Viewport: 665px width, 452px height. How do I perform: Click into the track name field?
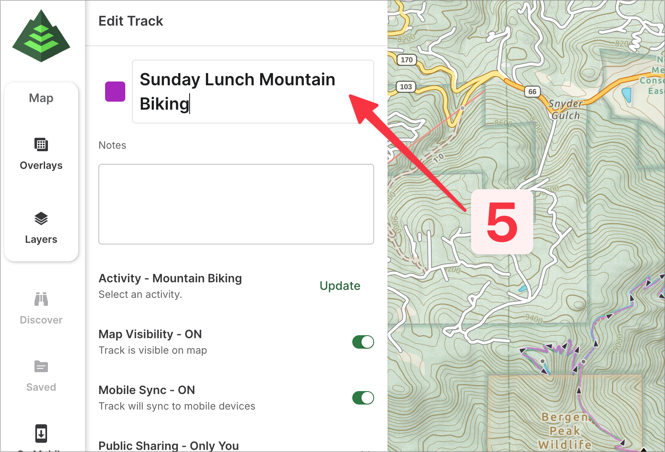tap(252, 92)
